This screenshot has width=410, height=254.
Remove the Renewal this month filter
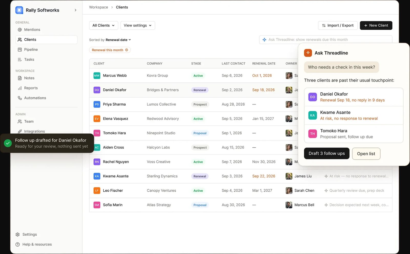pyautogui.click(x=127, y=50)
